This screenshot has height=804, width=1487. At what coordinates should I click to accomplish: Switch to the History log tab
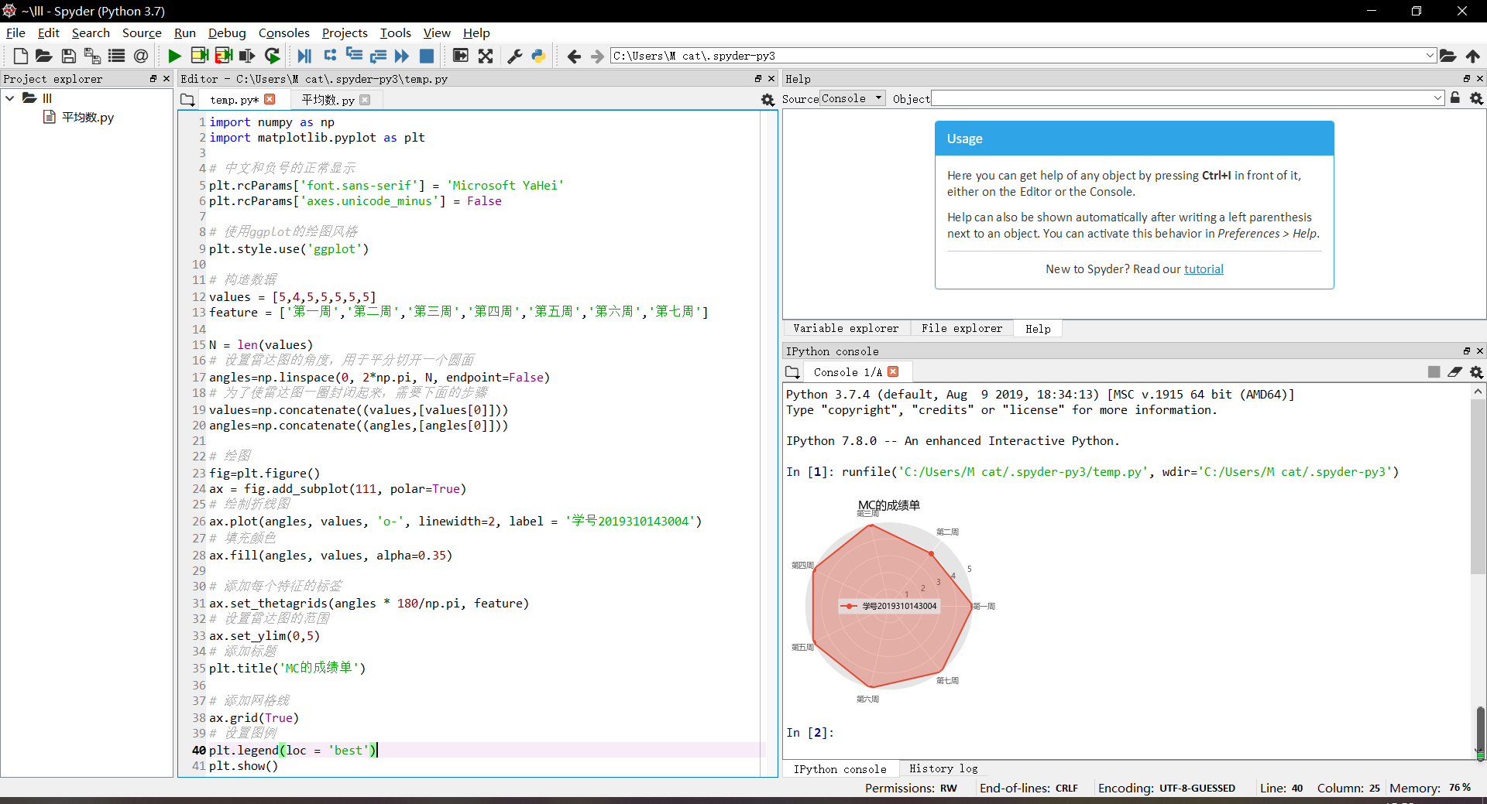click(943, 768)
